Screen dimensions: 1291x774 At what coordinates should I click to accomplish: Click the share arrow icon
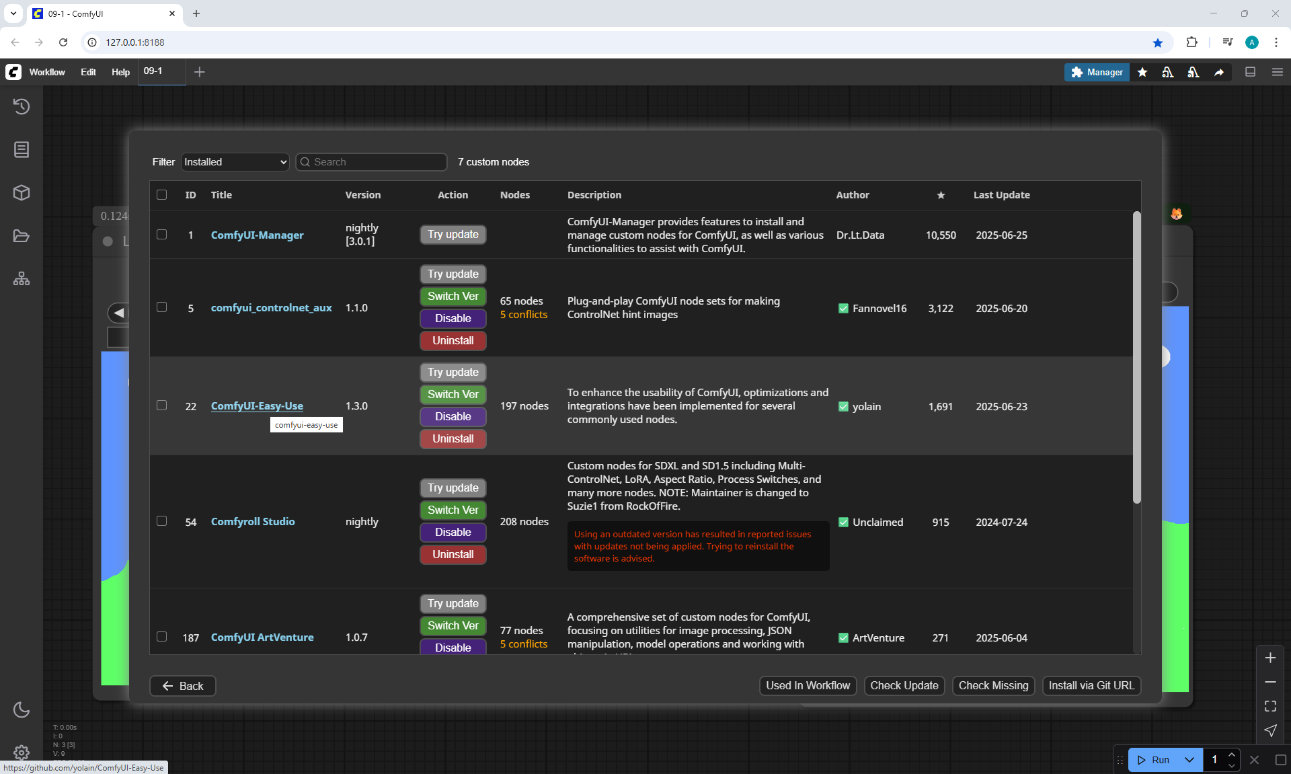pyautogui.click(x=1218, y=72)
